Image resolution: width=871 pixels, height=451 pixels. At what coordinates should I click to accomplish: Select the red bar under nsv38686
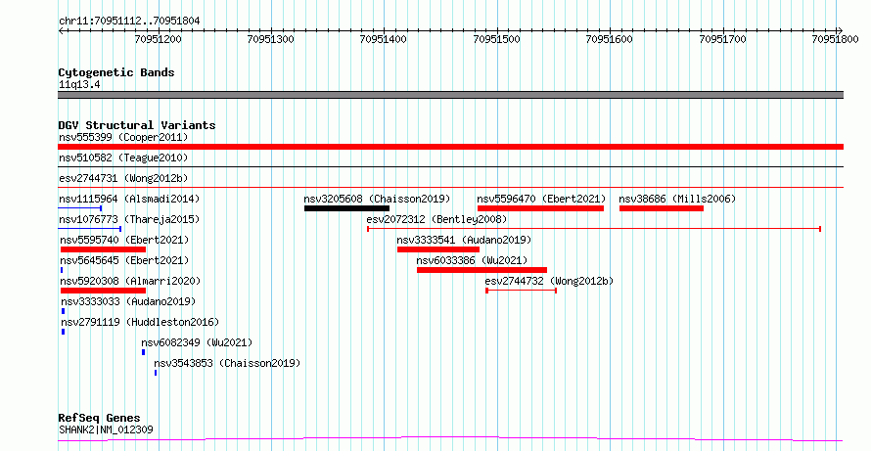coord(662,208)
